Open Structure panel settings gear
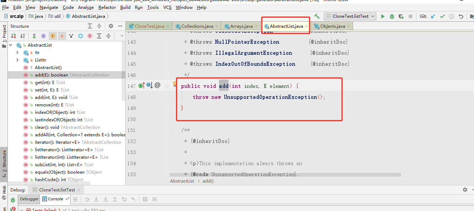474x211 pixels. point(111,26)
